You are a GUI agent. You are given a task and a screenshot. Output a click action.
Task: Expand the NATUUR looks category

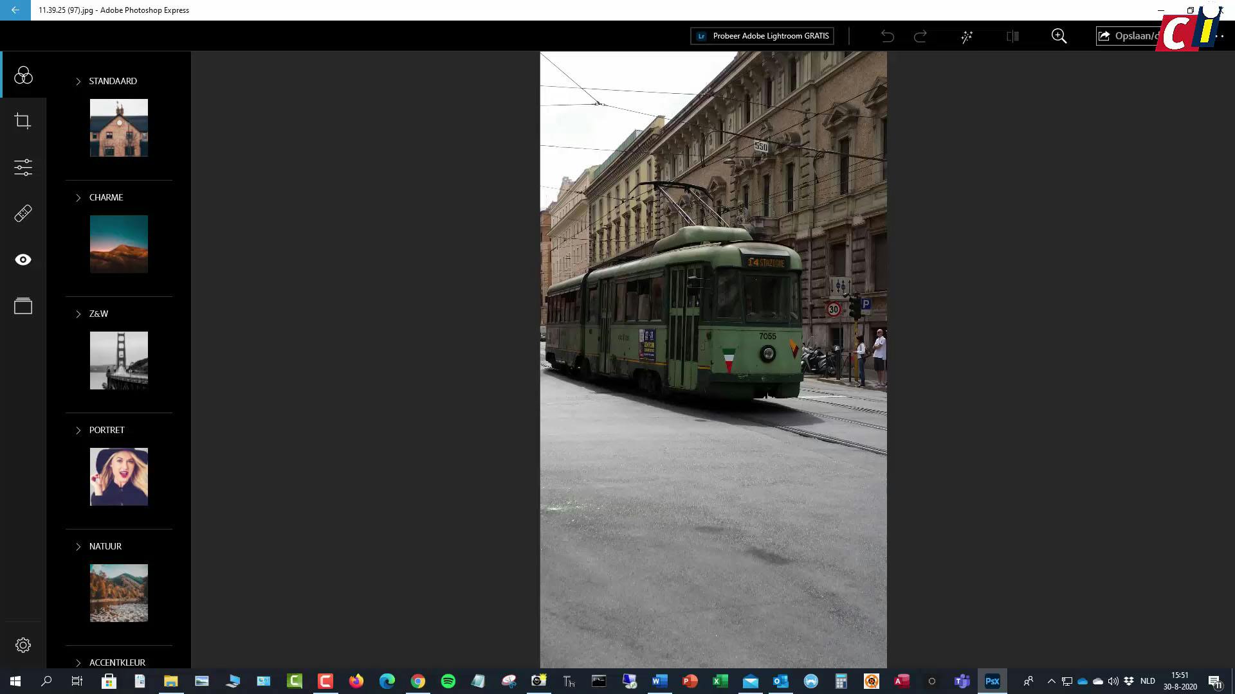click(x=78, y=547)
